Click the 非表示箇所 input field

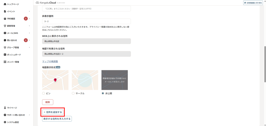pyautogui.click(x=86, y=21)
